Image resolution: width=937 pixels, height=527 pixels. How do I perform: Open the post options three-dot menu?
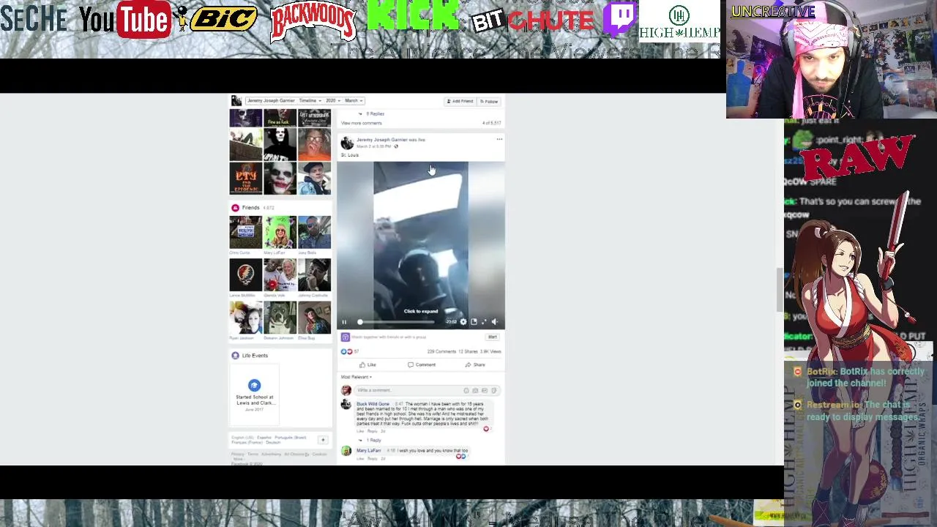(x=499, y=140)
